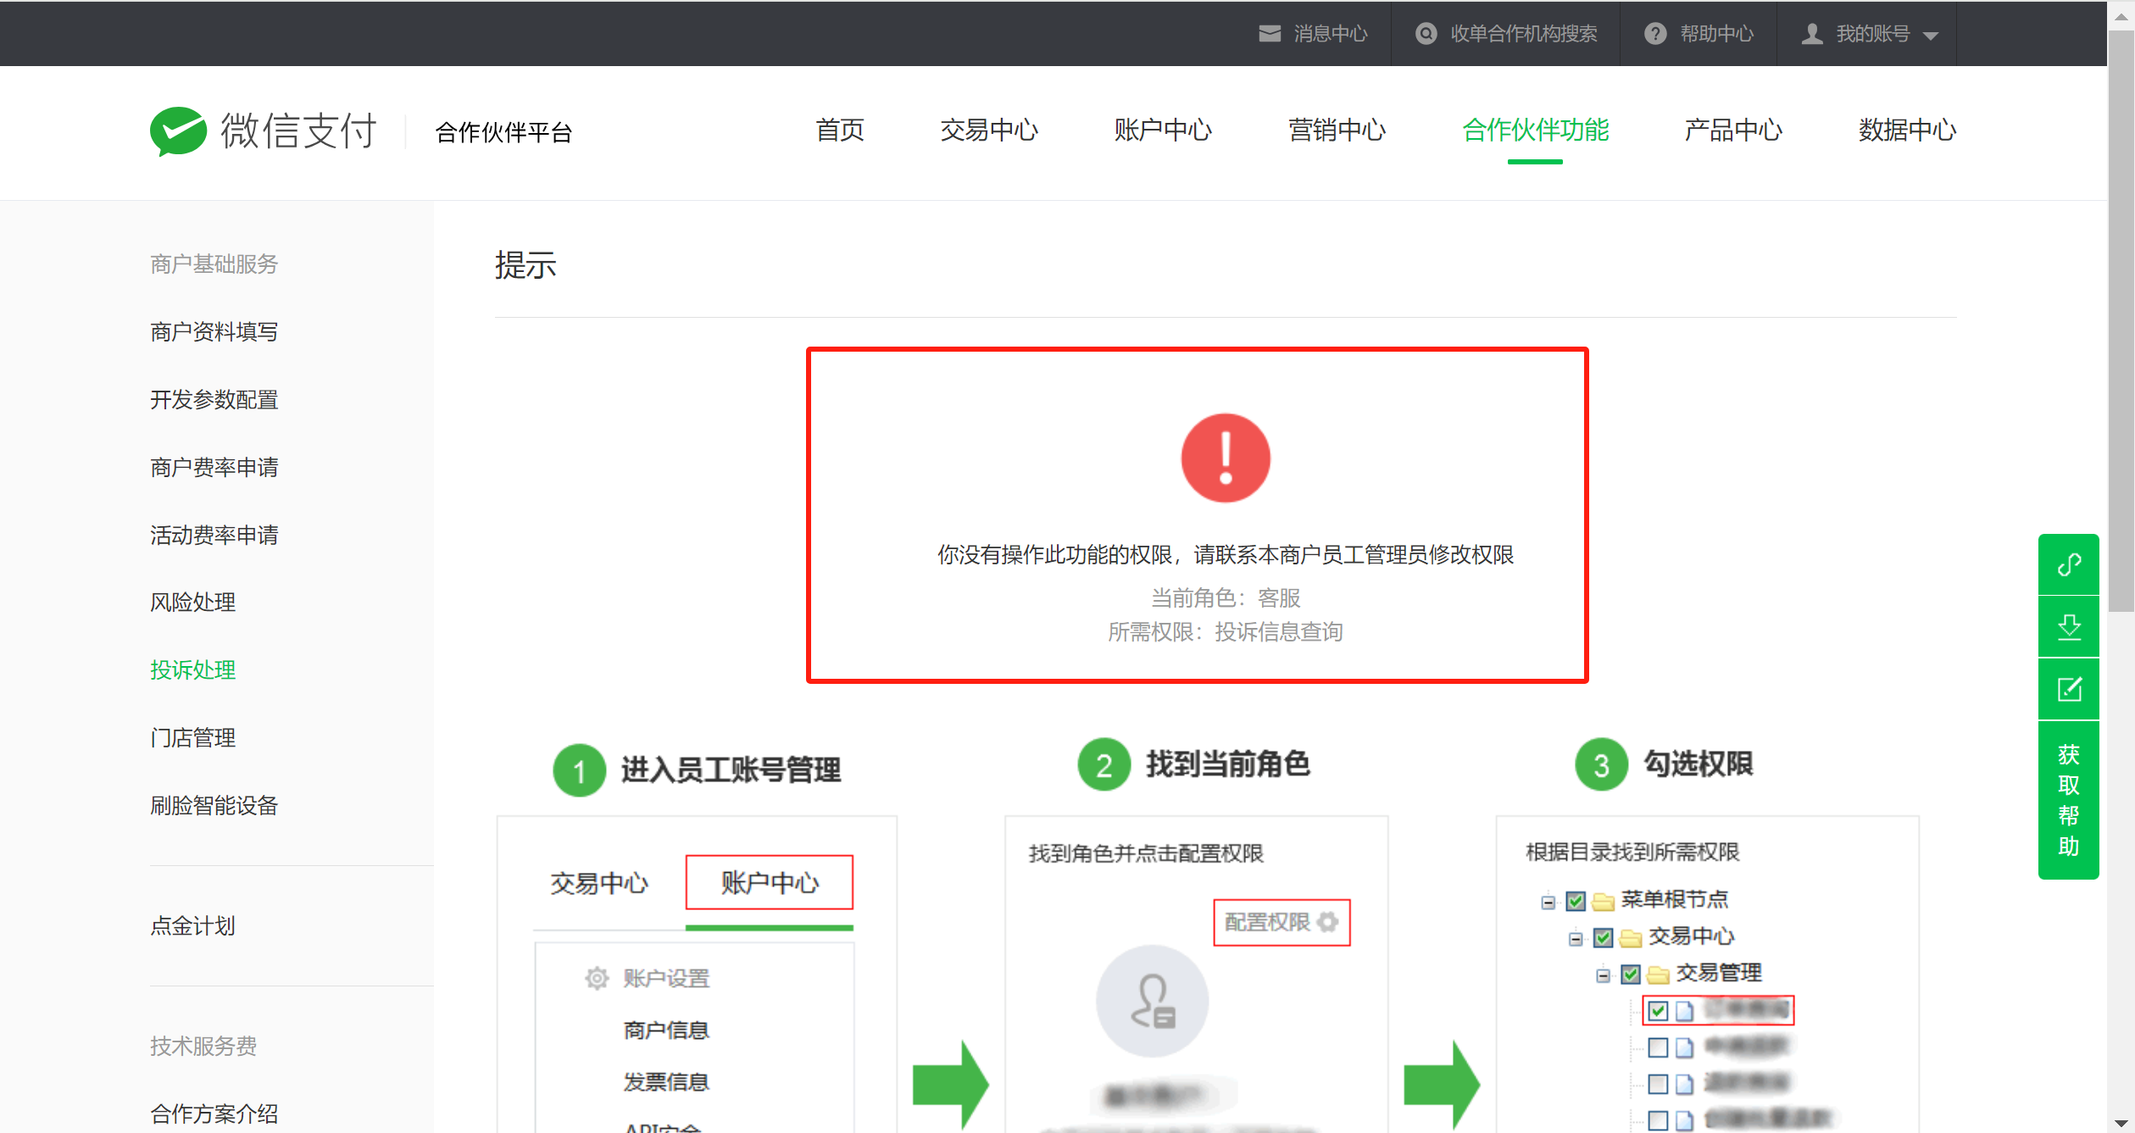Toggle the 菜单根节点 checkbox
The width and height of the screenshot is (2135, 1133).
point(1575,901)
